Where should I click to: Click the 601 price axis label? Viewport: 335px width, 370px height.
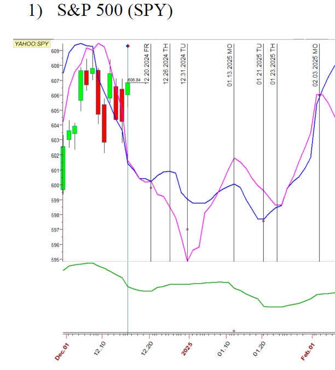[55, 171]
